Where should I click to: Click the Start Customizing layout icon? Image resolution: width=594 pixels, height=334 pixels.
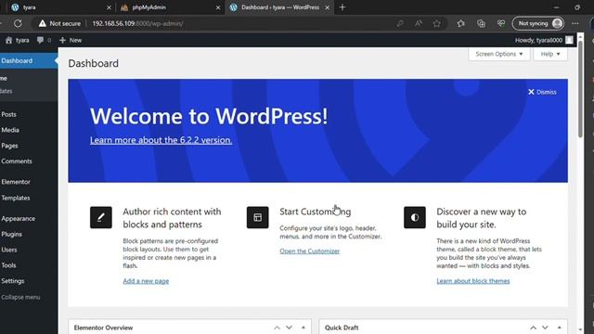click(x=258, y=217)
